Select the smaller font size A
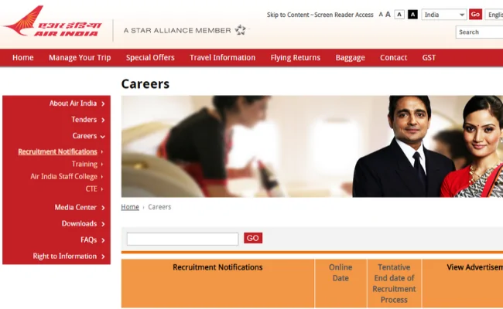This screenshot has width=503, height=309. click(x=381, y=15)
